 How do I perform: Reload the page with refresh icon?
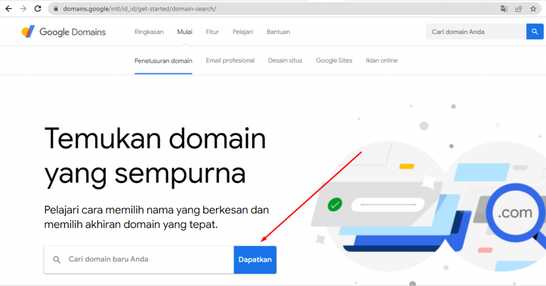(x=37, y=9)
